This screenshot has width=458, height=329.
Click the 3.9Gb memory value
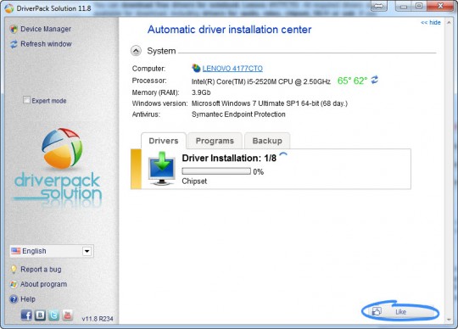point(201,92)
